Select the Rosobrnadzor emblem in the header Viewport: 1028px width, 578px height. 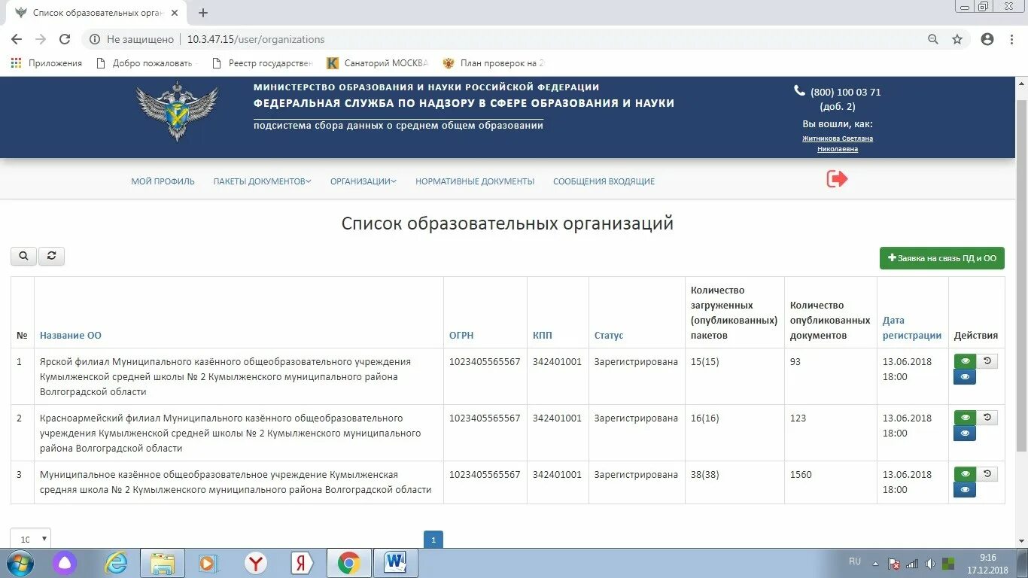point(178,111)
